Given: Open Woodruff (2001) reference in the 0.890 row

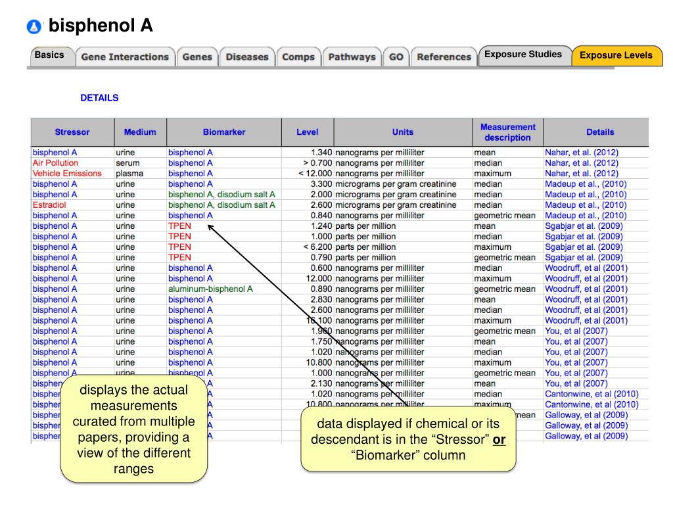Looking at the screenshot, I should 586,289.
